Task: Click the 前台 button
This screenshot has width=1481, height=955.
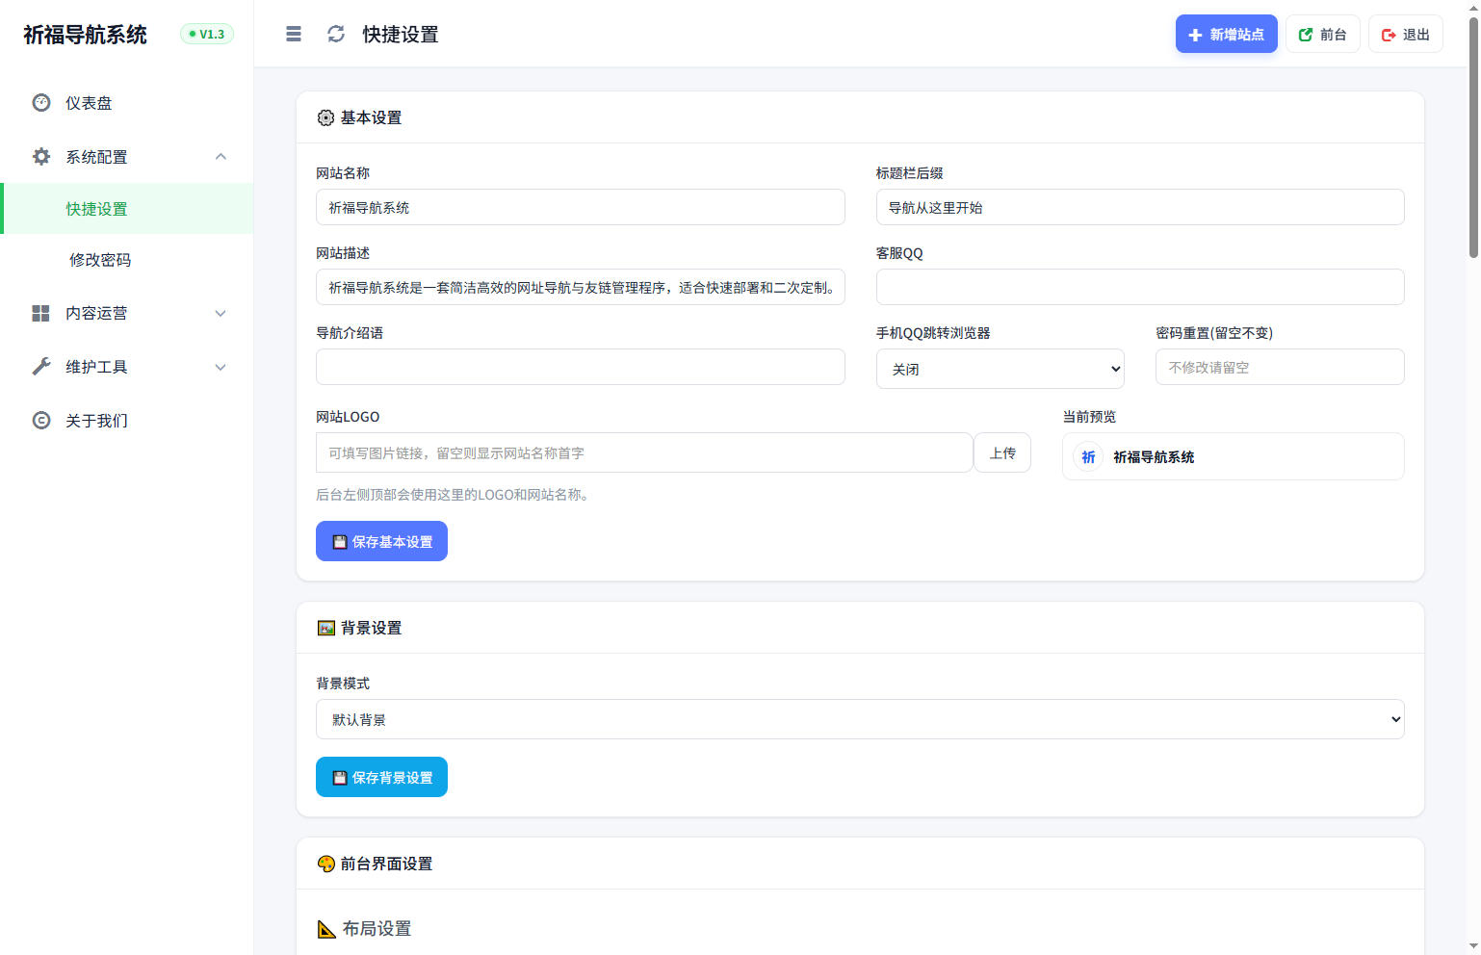Action: click(x=1322, y=34)
